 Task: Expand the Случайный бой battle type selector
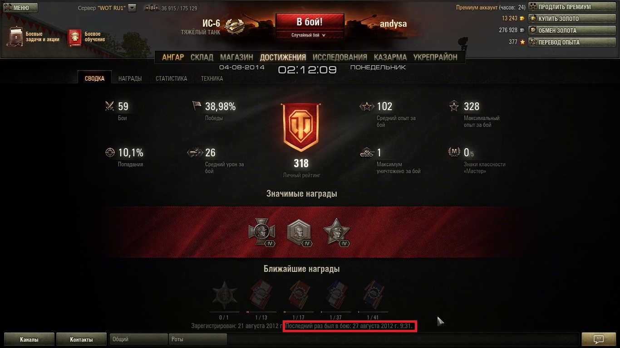309,35
